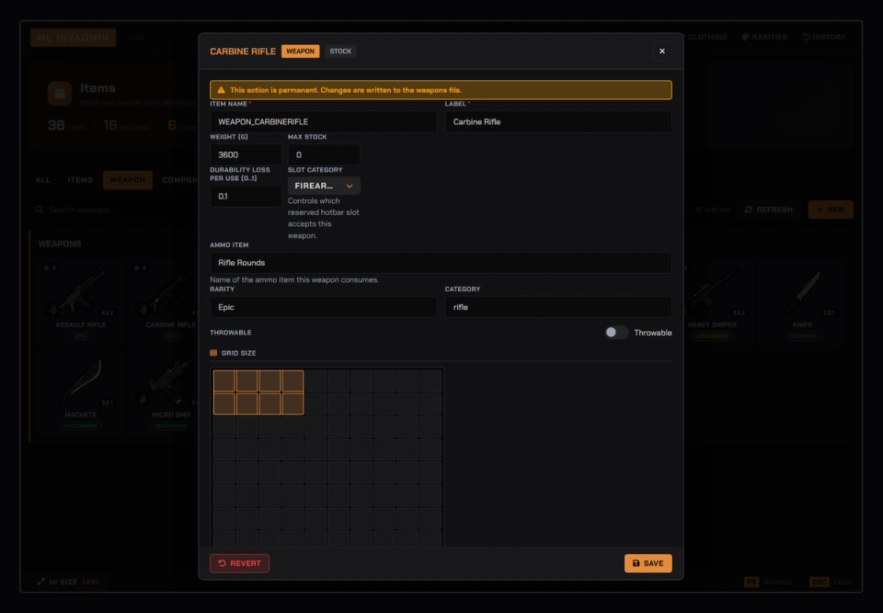This screenshot has width=883, height=613.
Task: Focus the Item Name input field
Action: 323,121
